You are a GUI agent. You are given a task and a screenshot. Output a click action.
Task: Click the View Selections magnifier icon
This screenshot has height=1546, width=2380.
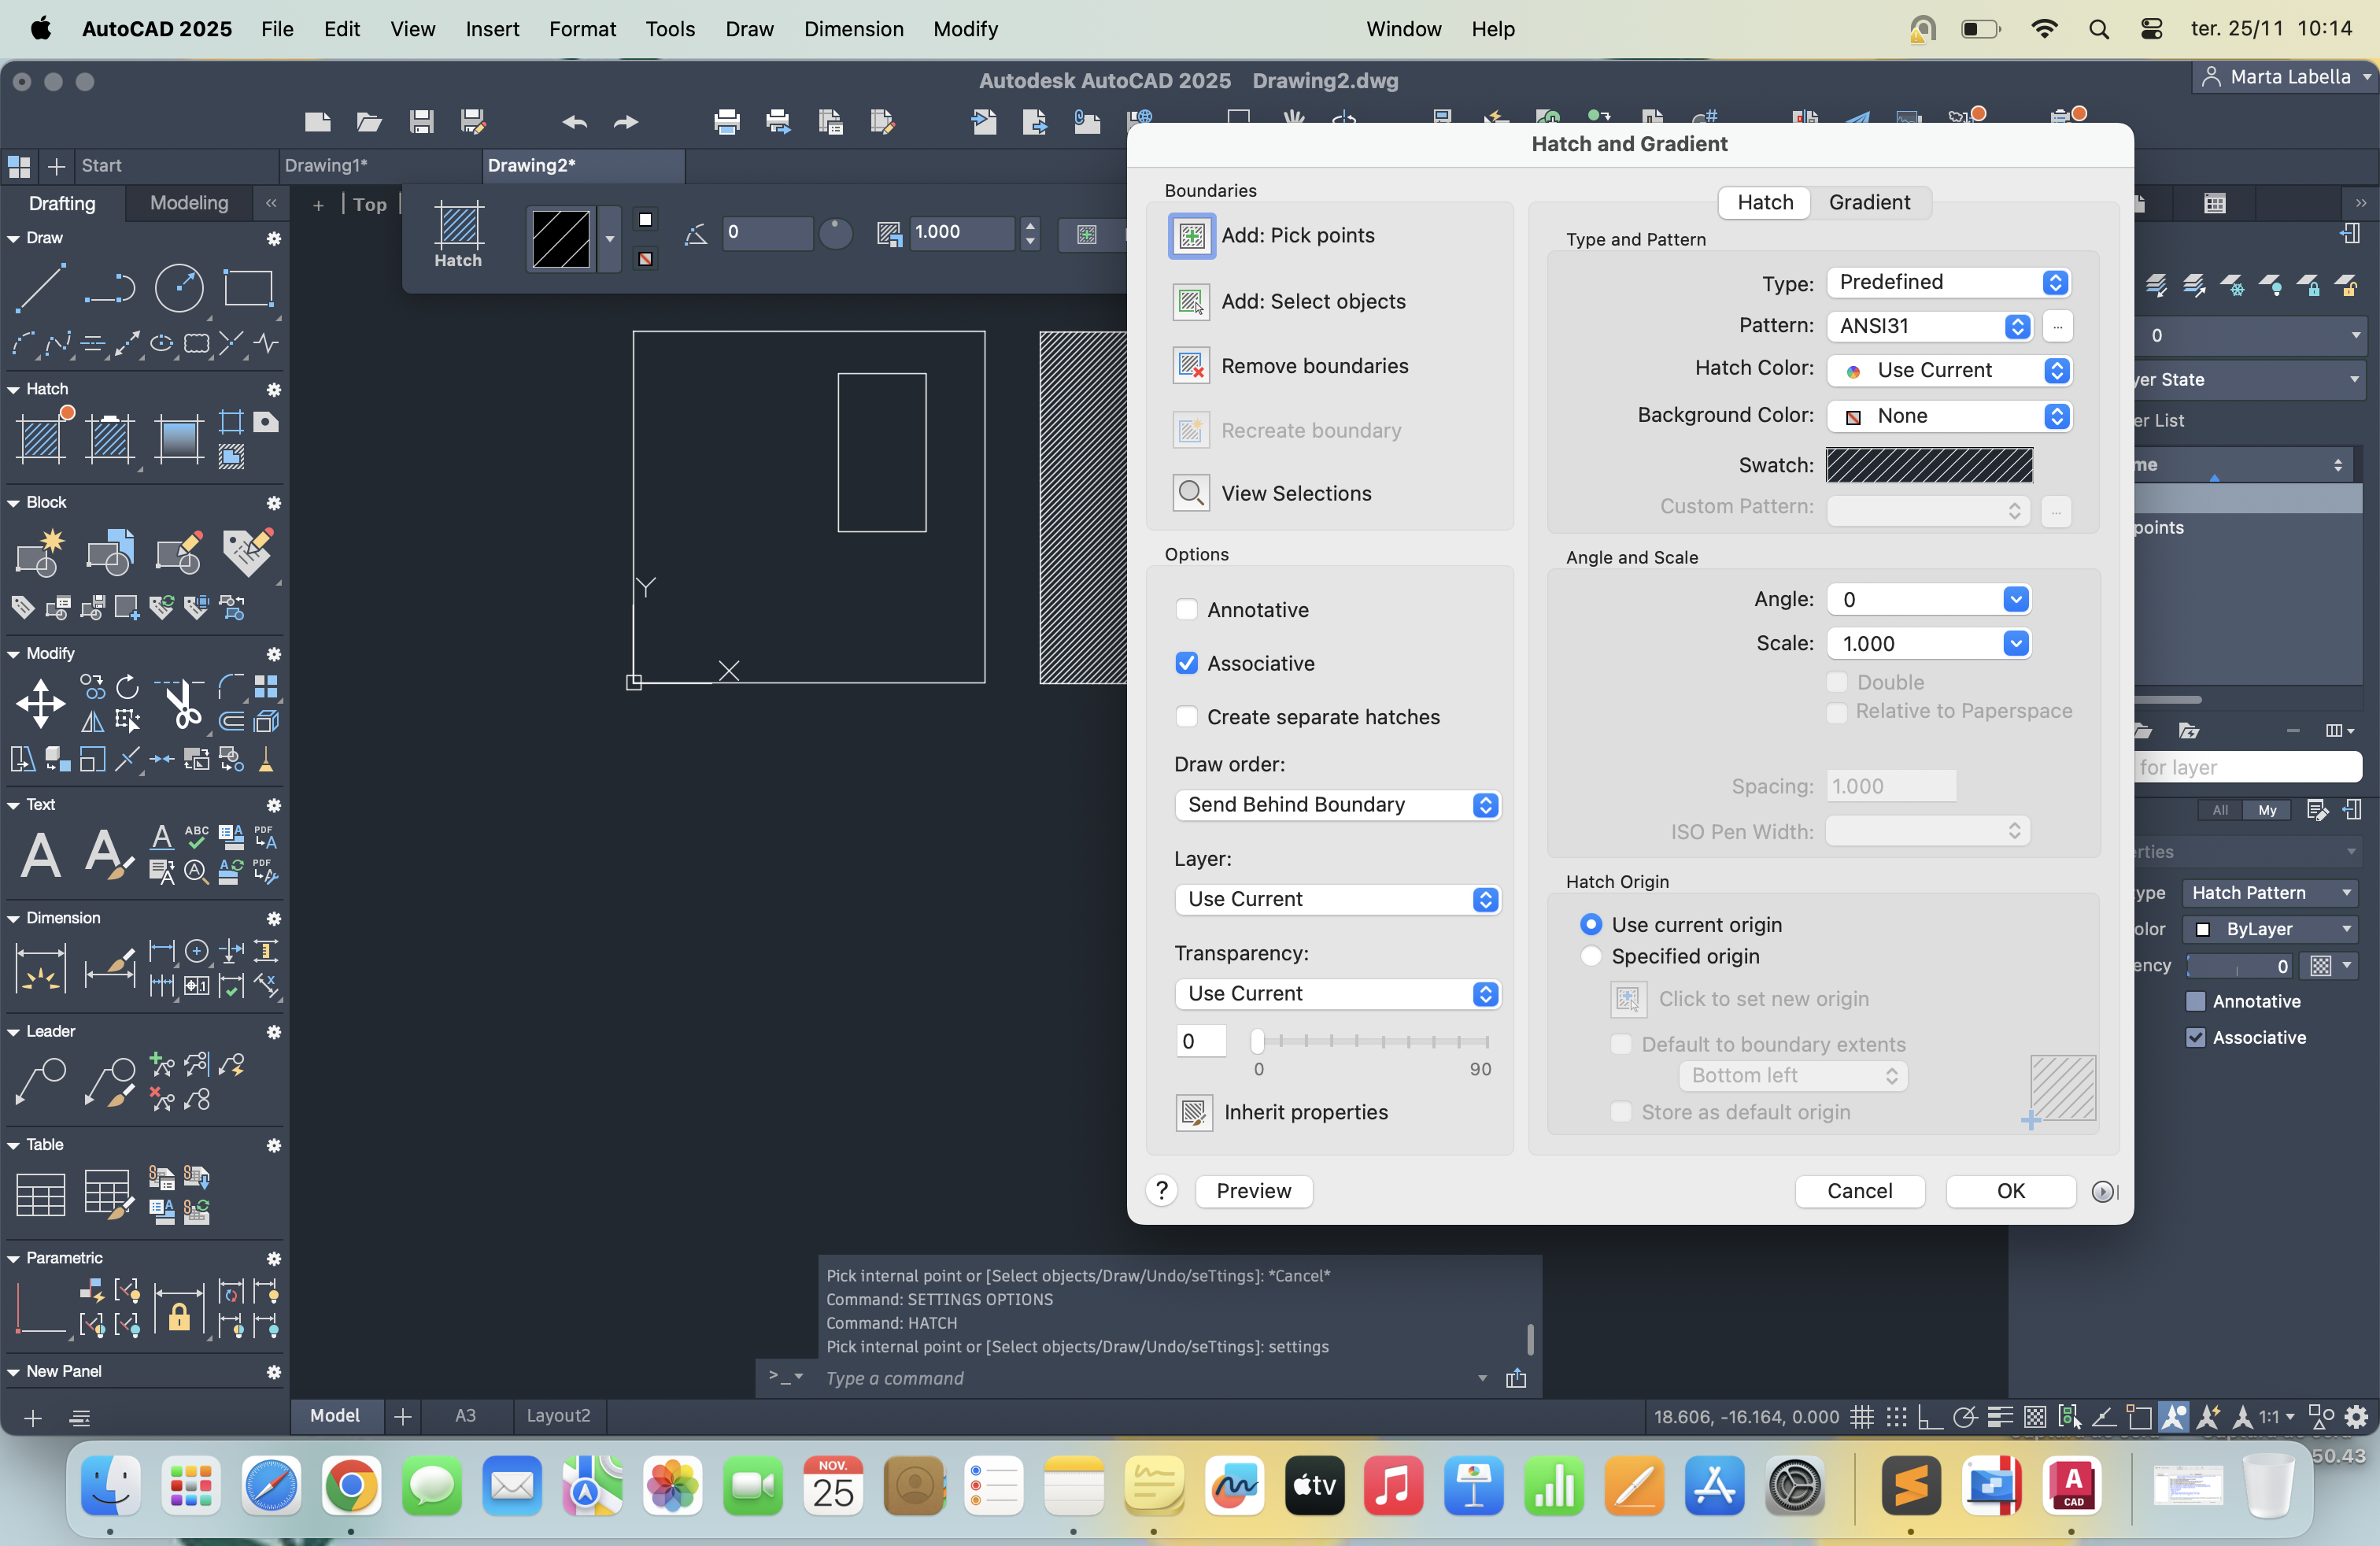coord(1191,493)
